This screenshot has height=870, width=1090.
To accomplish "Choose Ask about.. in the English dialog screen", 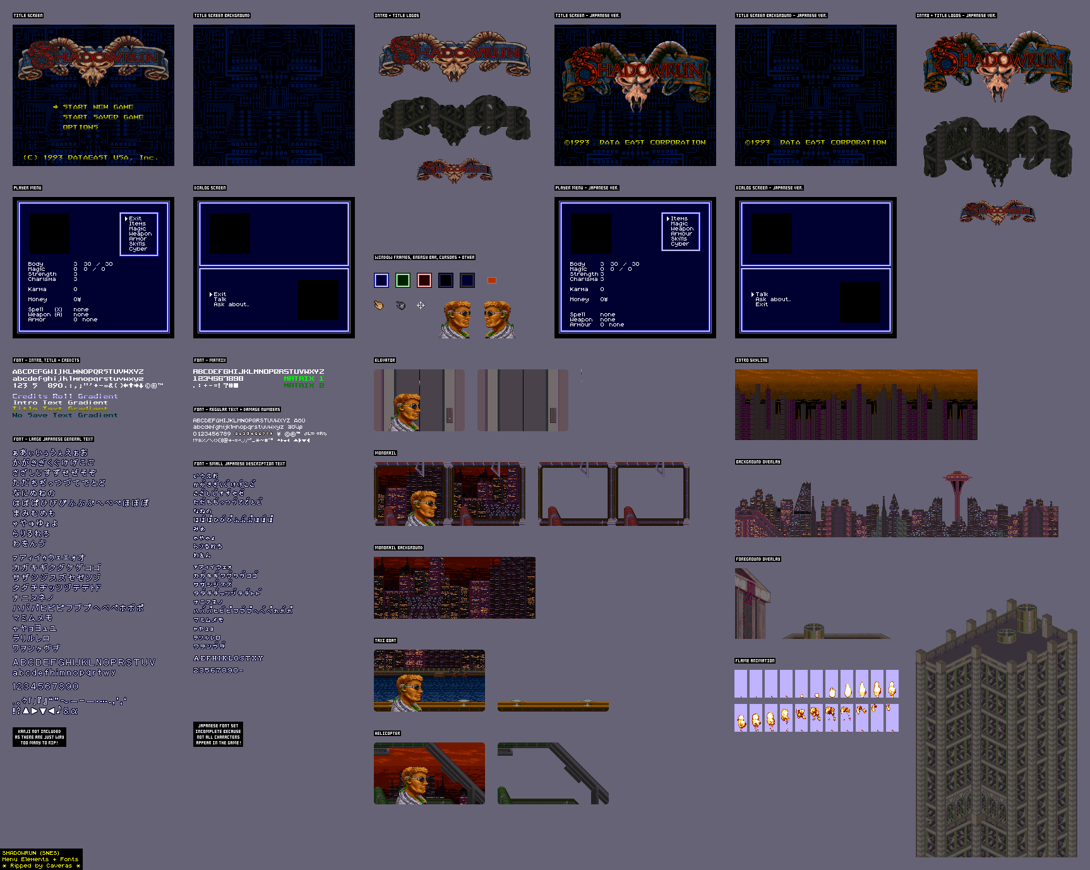I will (x=231, y=304).
